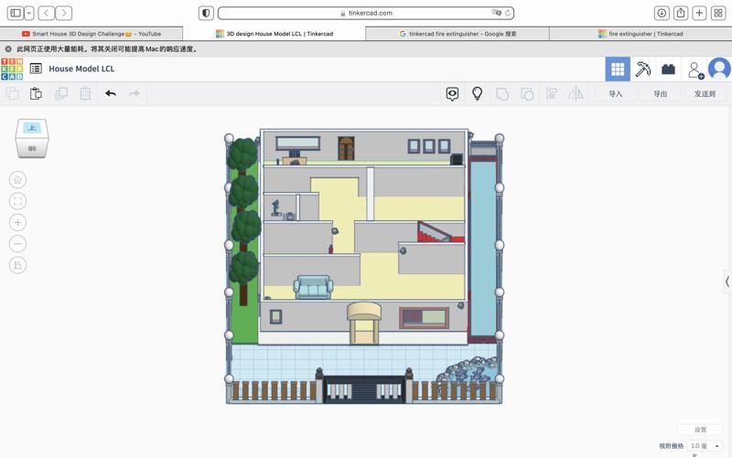
Task: Show Safari downloads
Action: [x=662, y=13]
